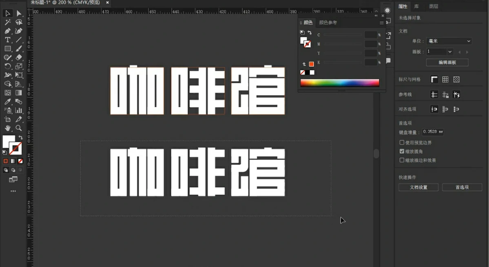
Task: Select the Line Segment tool
Action: 19,40
